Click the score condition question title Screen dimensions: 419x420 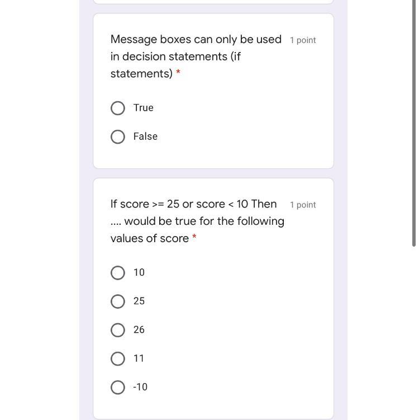197,221
